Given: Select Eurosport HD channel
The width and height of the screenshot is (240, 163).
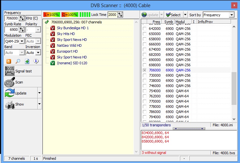Looking at the screenshot, I should [67, 51].
